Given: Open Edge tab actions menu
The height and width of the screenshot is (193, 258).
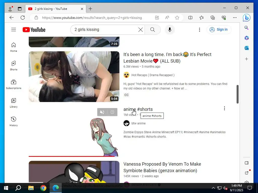Looking at the screenshot, I should point(20,9).
